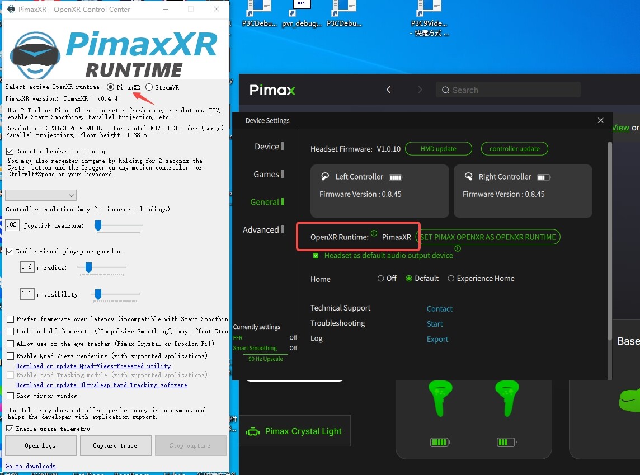Check the Right Controller battery indicator
The image size is (640, 475).
543,177
